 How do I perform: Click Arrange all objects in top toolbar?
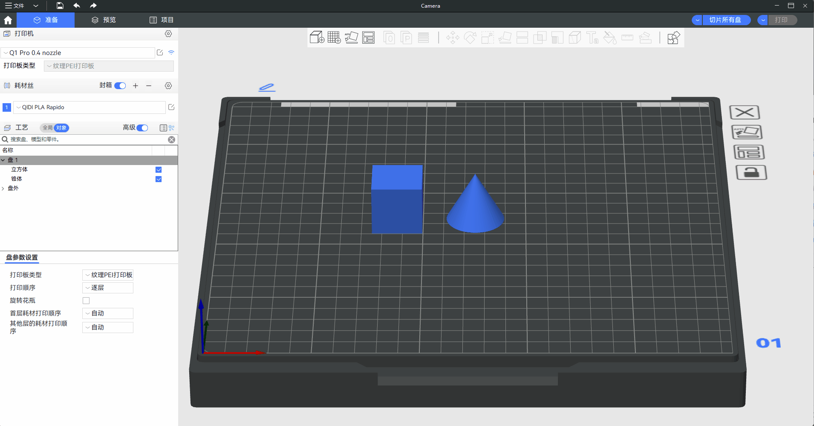click(x=368, y=38)
